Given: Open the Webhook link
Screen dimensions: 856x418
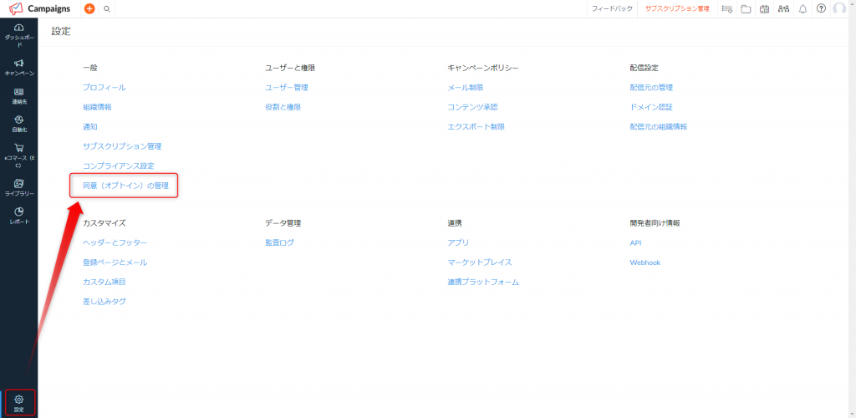Looking at the screenshot, I should click(x=645, y=263).
